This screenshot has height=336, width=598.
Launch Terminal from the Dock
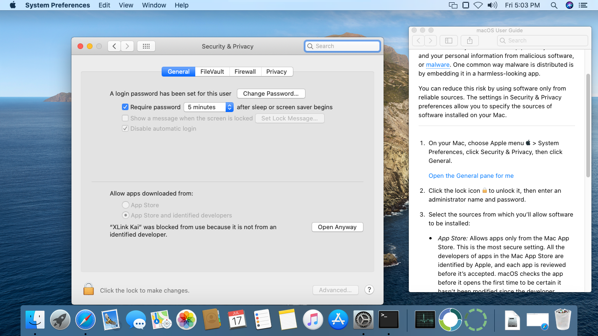point(389,320)
